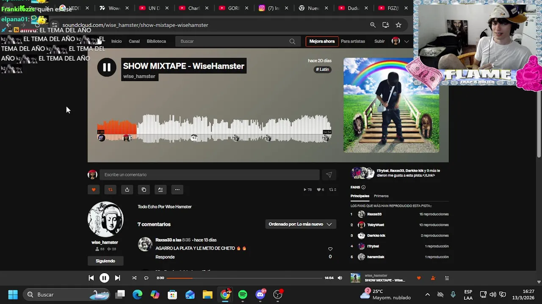Click the 'Escribe un comentario' input field
Image resolution: width=542 pixels, height=304 pixels.
[x=210, y=175]
